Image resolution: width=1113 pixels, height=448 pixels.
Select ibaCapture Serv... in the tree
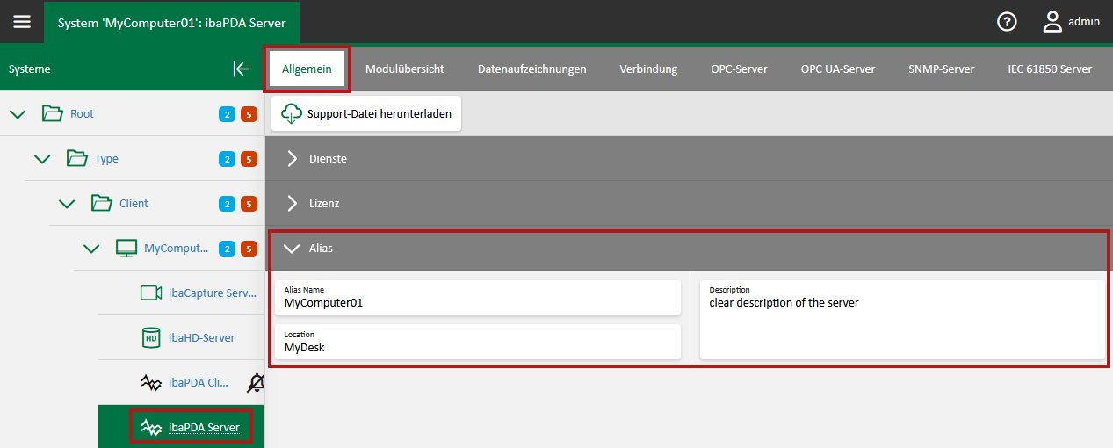pos(212,293)
